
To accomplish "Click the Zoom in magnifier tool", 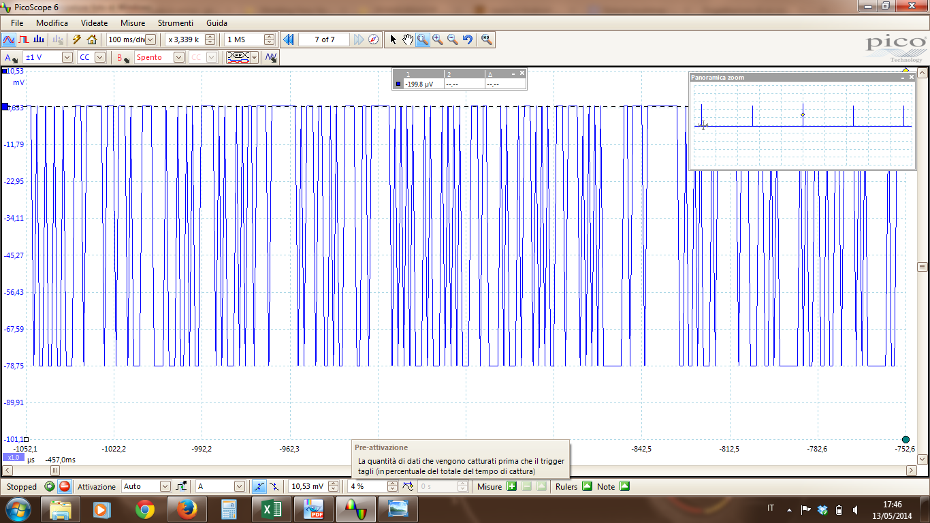I will (x=438, y=39).
